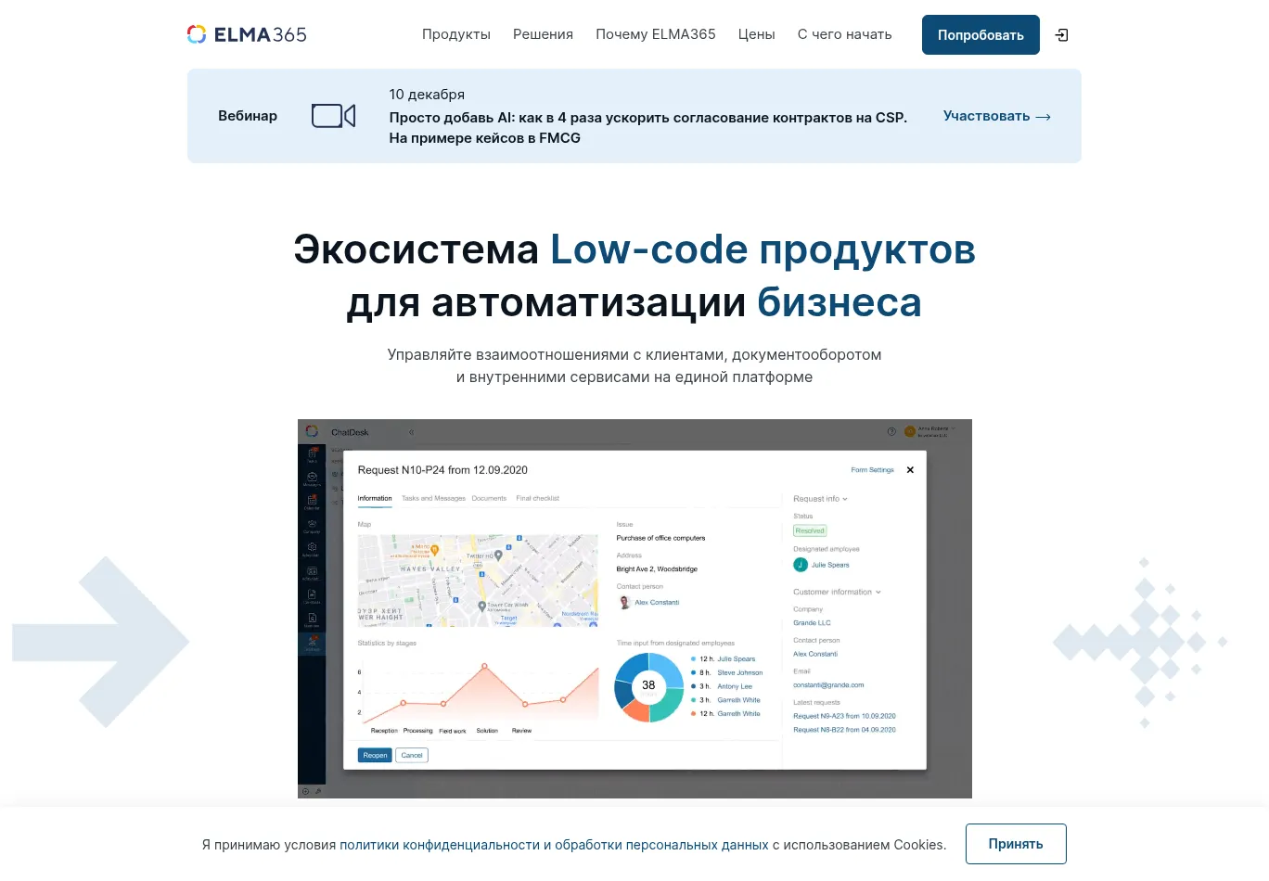The image size is (1269, 881).
Task: Click the Попробовать button
Action: 980,35
